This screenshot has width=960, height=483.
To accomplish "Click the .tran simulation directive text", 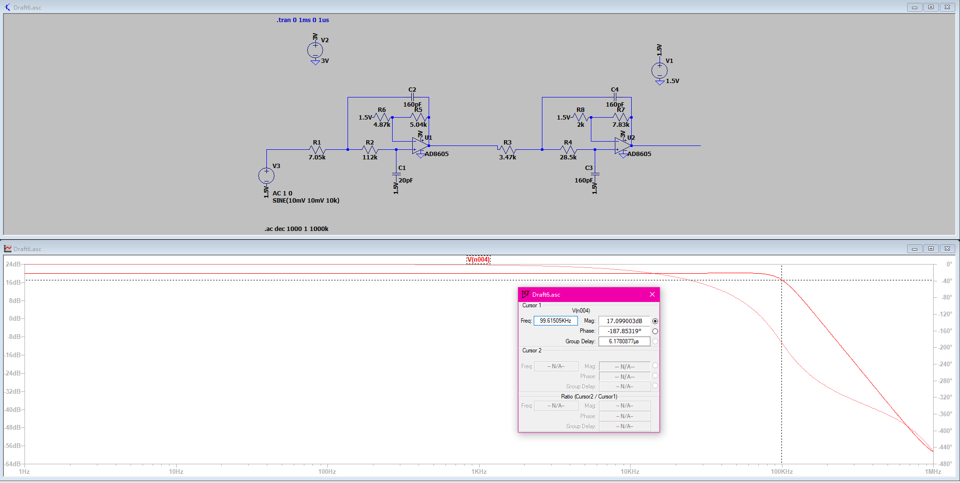I will (302, 20).
